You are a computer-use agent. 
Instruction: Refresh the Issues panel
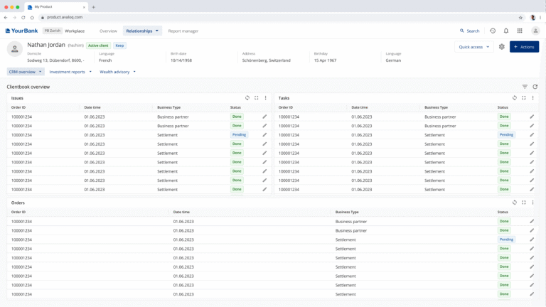247,98
